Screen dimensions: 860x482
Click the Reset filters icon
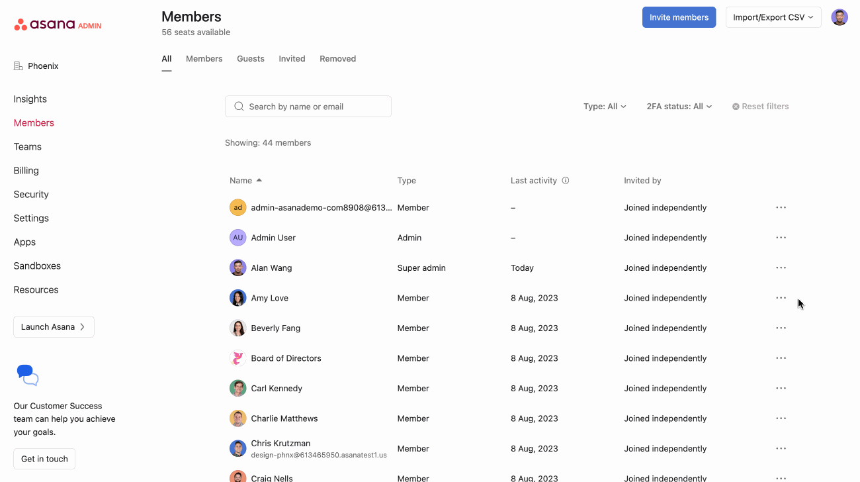coord(736,107)
